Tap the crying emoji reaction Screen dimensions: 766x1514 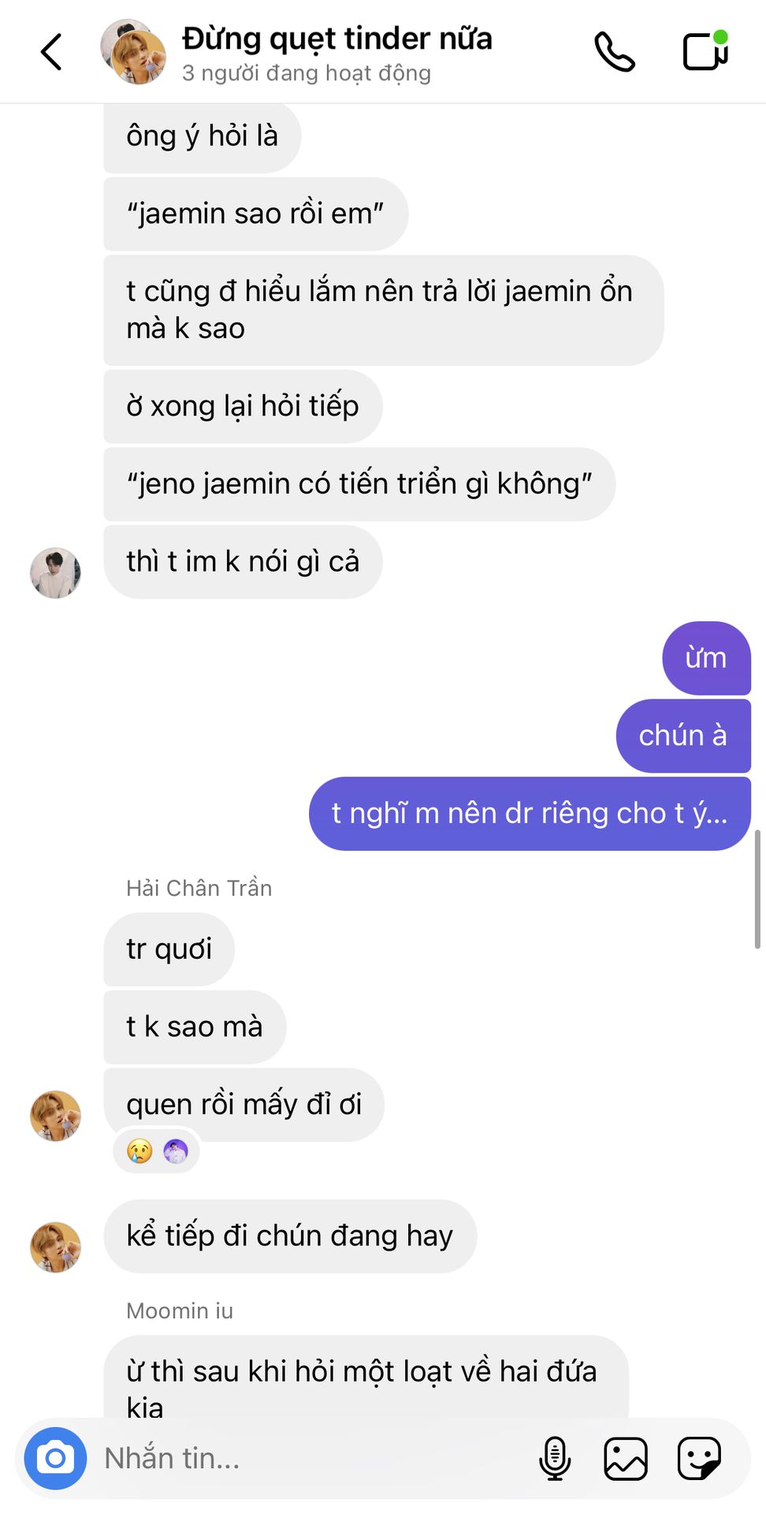[x=140, y=1151]
